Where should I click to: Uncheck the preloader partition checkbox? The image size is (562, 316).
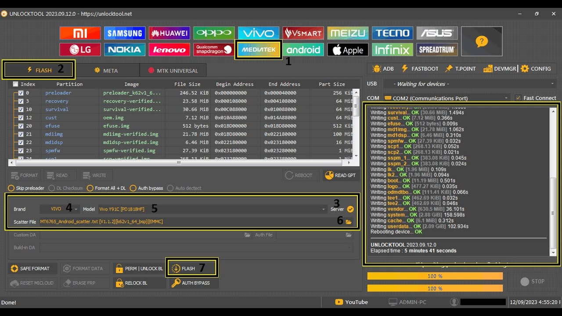click(21, 93)
